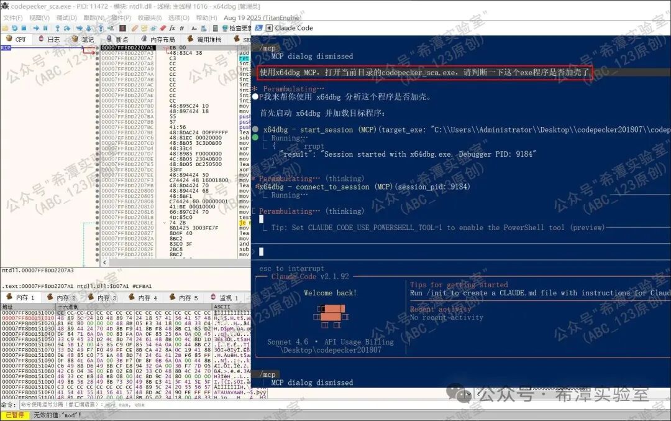Click the Step Into toolbar icon
Screen dimensions: 671x421
click(57, 28)
